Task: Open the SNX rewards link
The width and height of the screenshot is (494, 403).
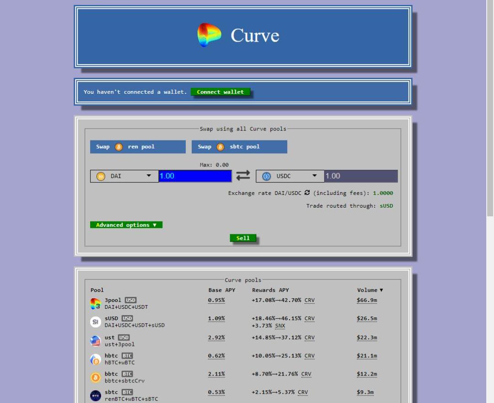Action: 280,326
